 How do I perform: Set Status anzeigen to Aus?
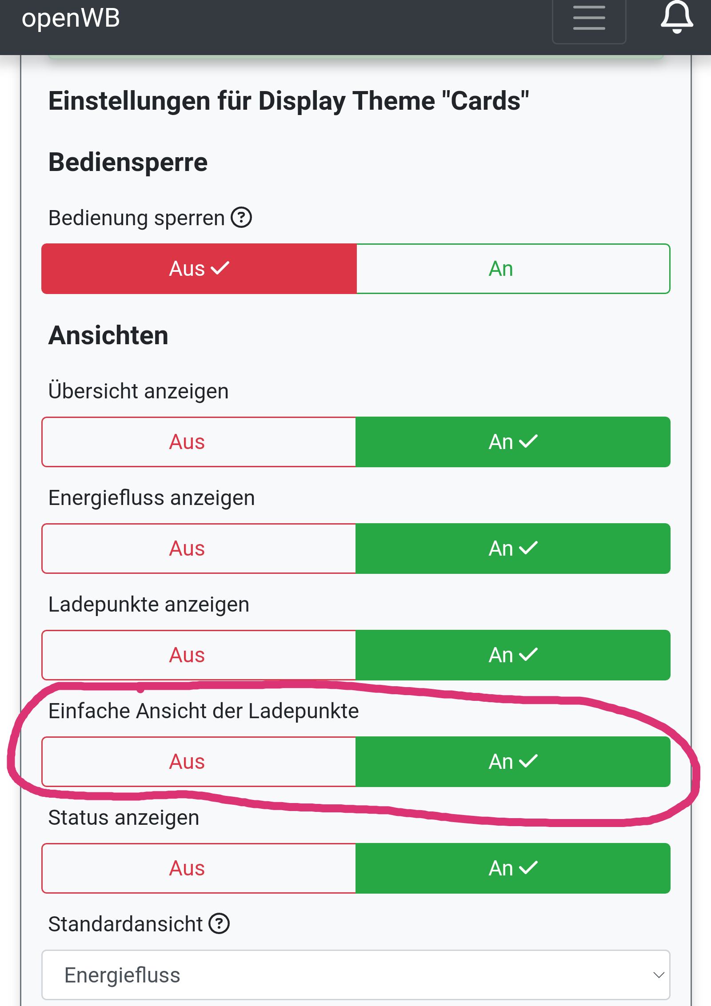pos(199,868)
